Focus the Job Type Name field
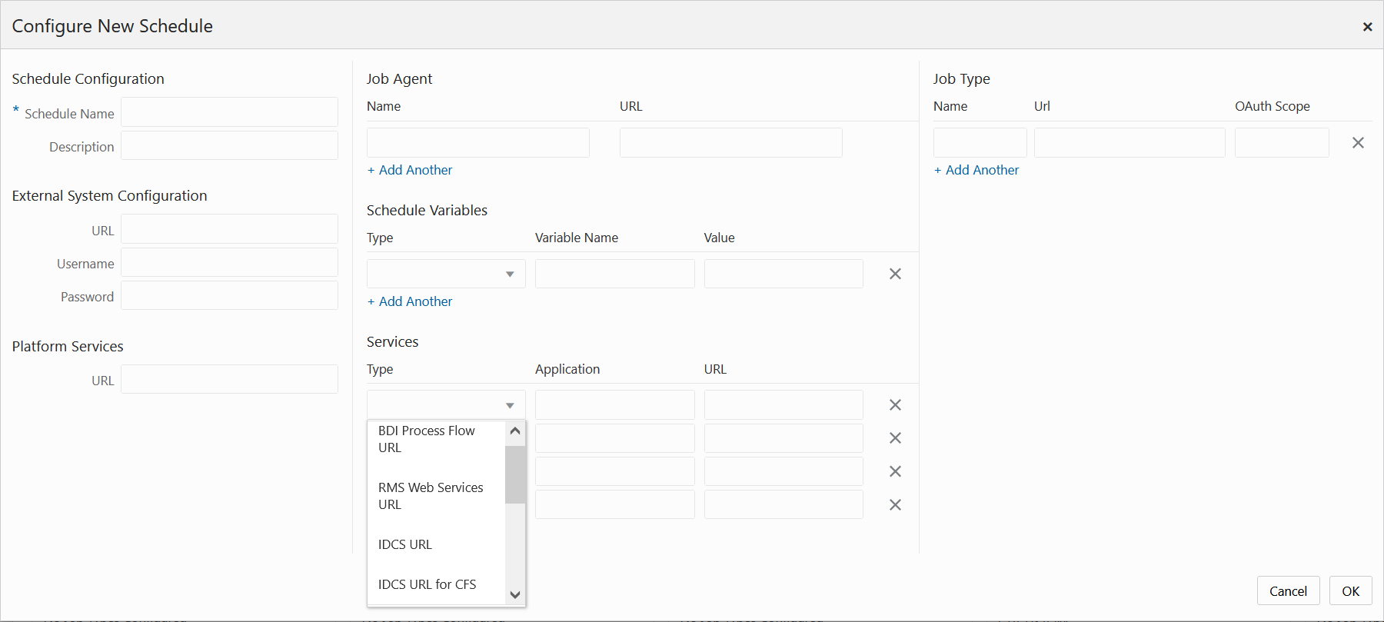Viewport: 1384px width, 622px height. 980,143
